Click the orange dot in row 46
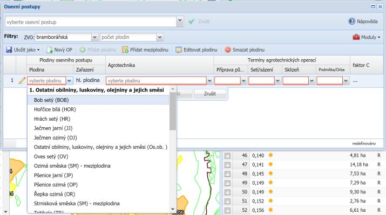386x215 pixels. point(270,155)
